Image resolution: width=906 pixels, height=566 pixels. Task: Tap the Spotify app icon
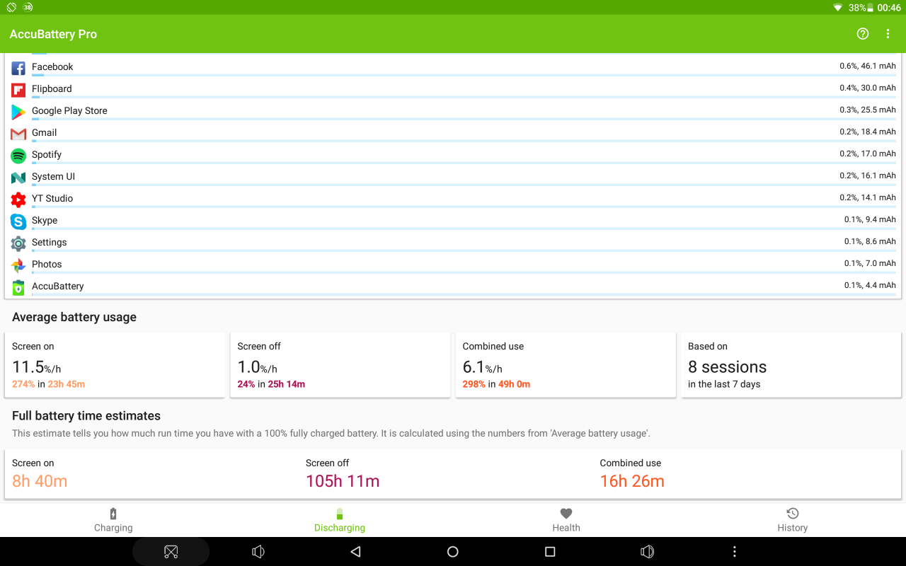[x=18, y=156]
